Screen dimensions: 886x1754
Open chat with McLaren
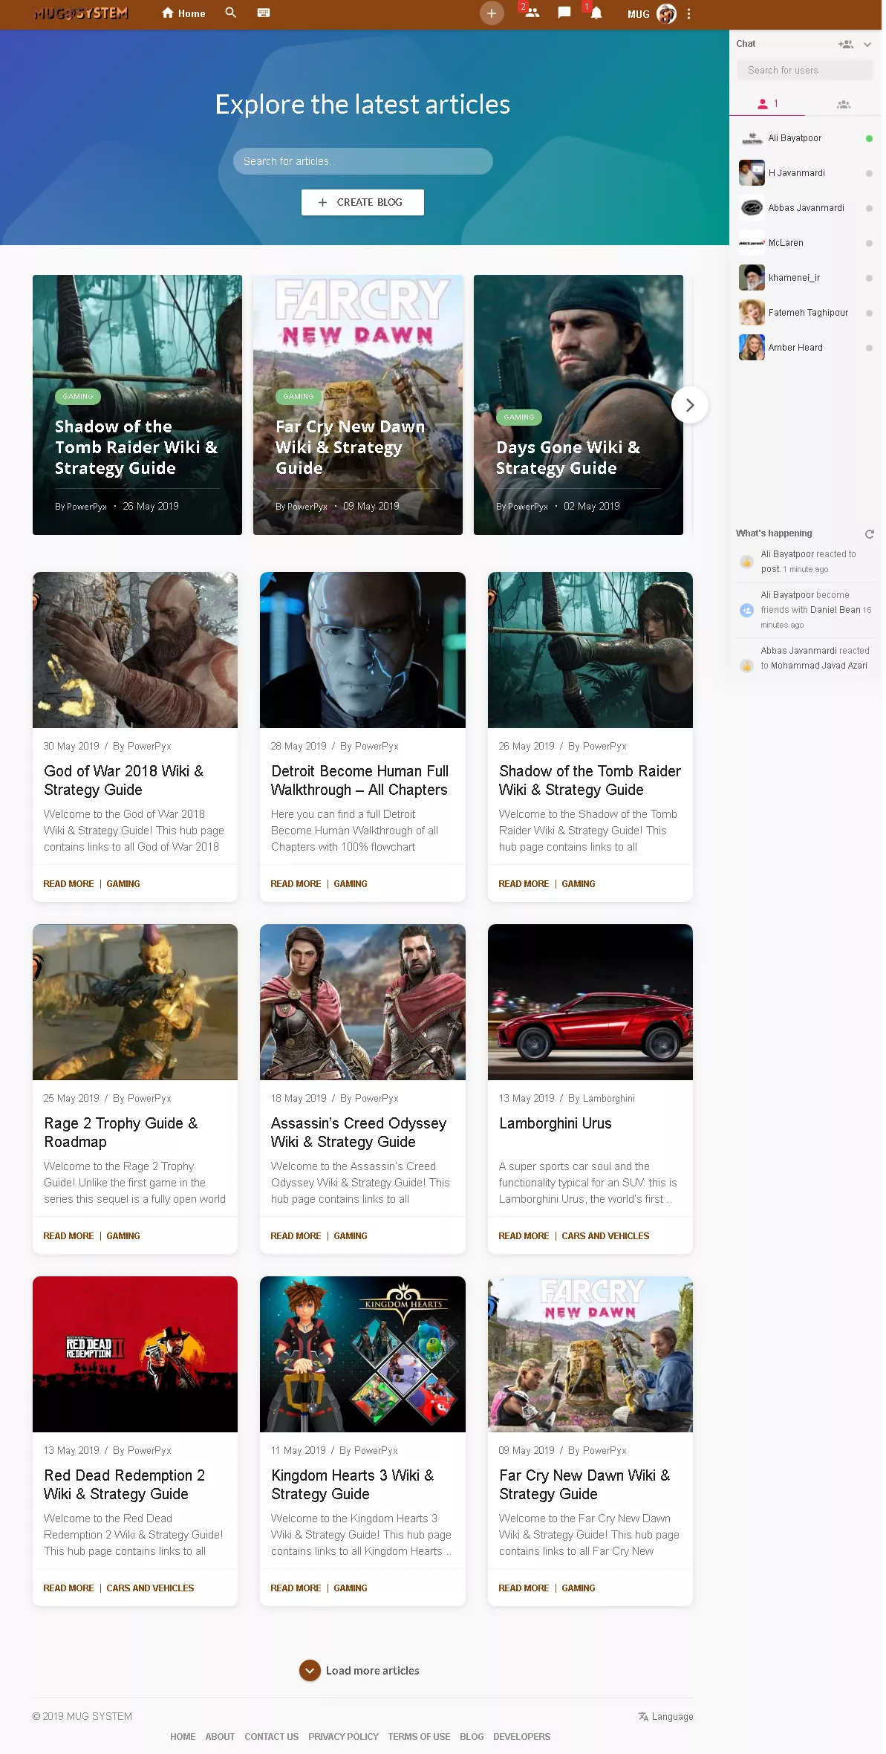click(805, 243)
